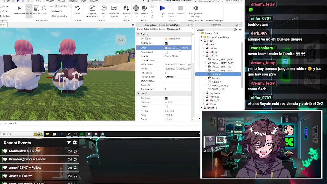Replay MatiGod20 follow event

point(75,151)
